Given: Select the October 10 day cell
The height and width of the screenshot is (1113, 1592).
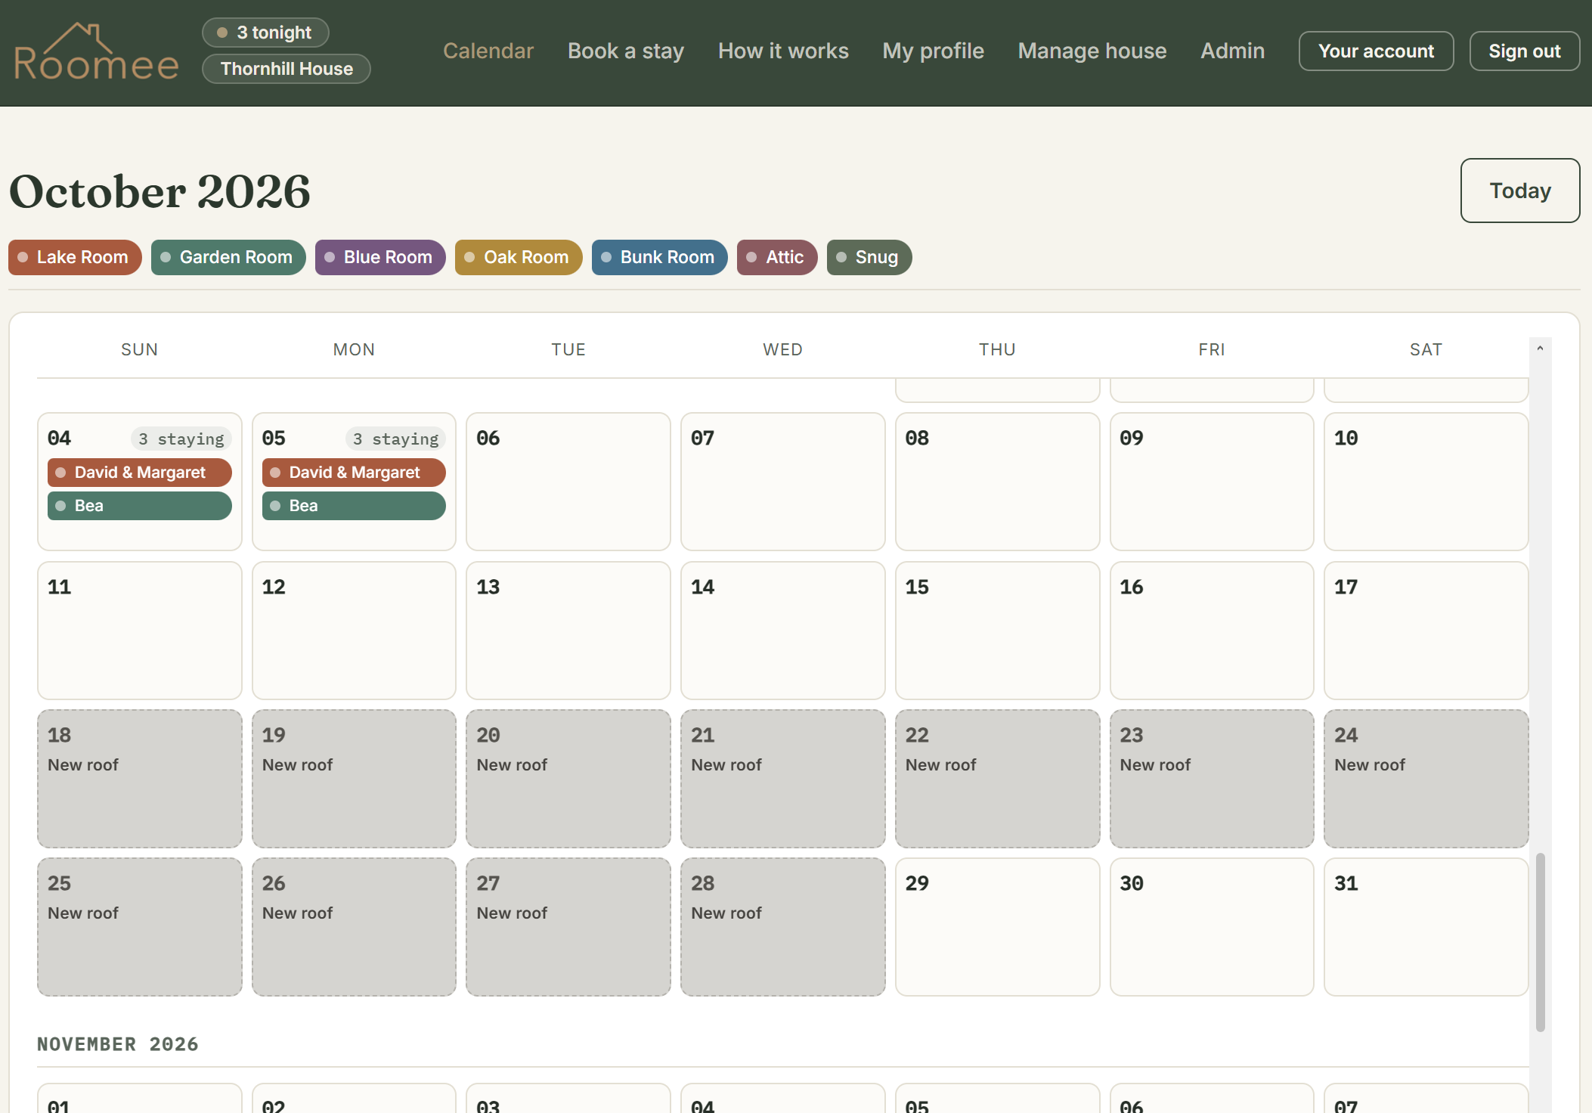Looking at the screenshot, I should (x=1426, y=482).
